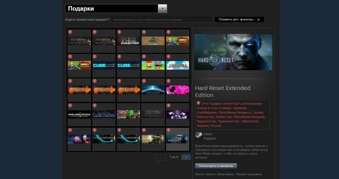Image resolution: width=339 pixels, height=179 pixels.
Task: Click warning icon on the Dead Bits gift
Action: (x=144, y=57)
